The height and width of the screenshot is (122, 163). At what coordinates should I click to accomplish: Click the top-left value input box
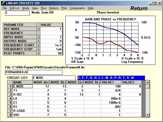click(x=17, y=13)
